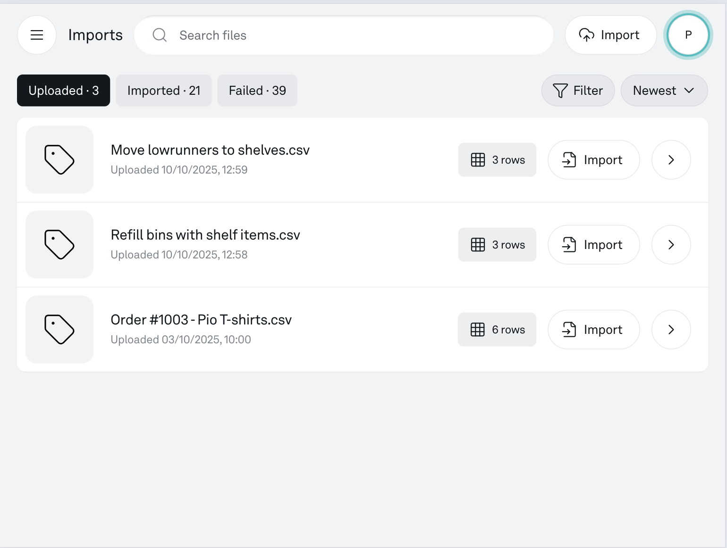Viewport: 727px width, 548px height.
Task: Switch to the Imported tab
Action: pyautogui.click(x=163, y=91)
